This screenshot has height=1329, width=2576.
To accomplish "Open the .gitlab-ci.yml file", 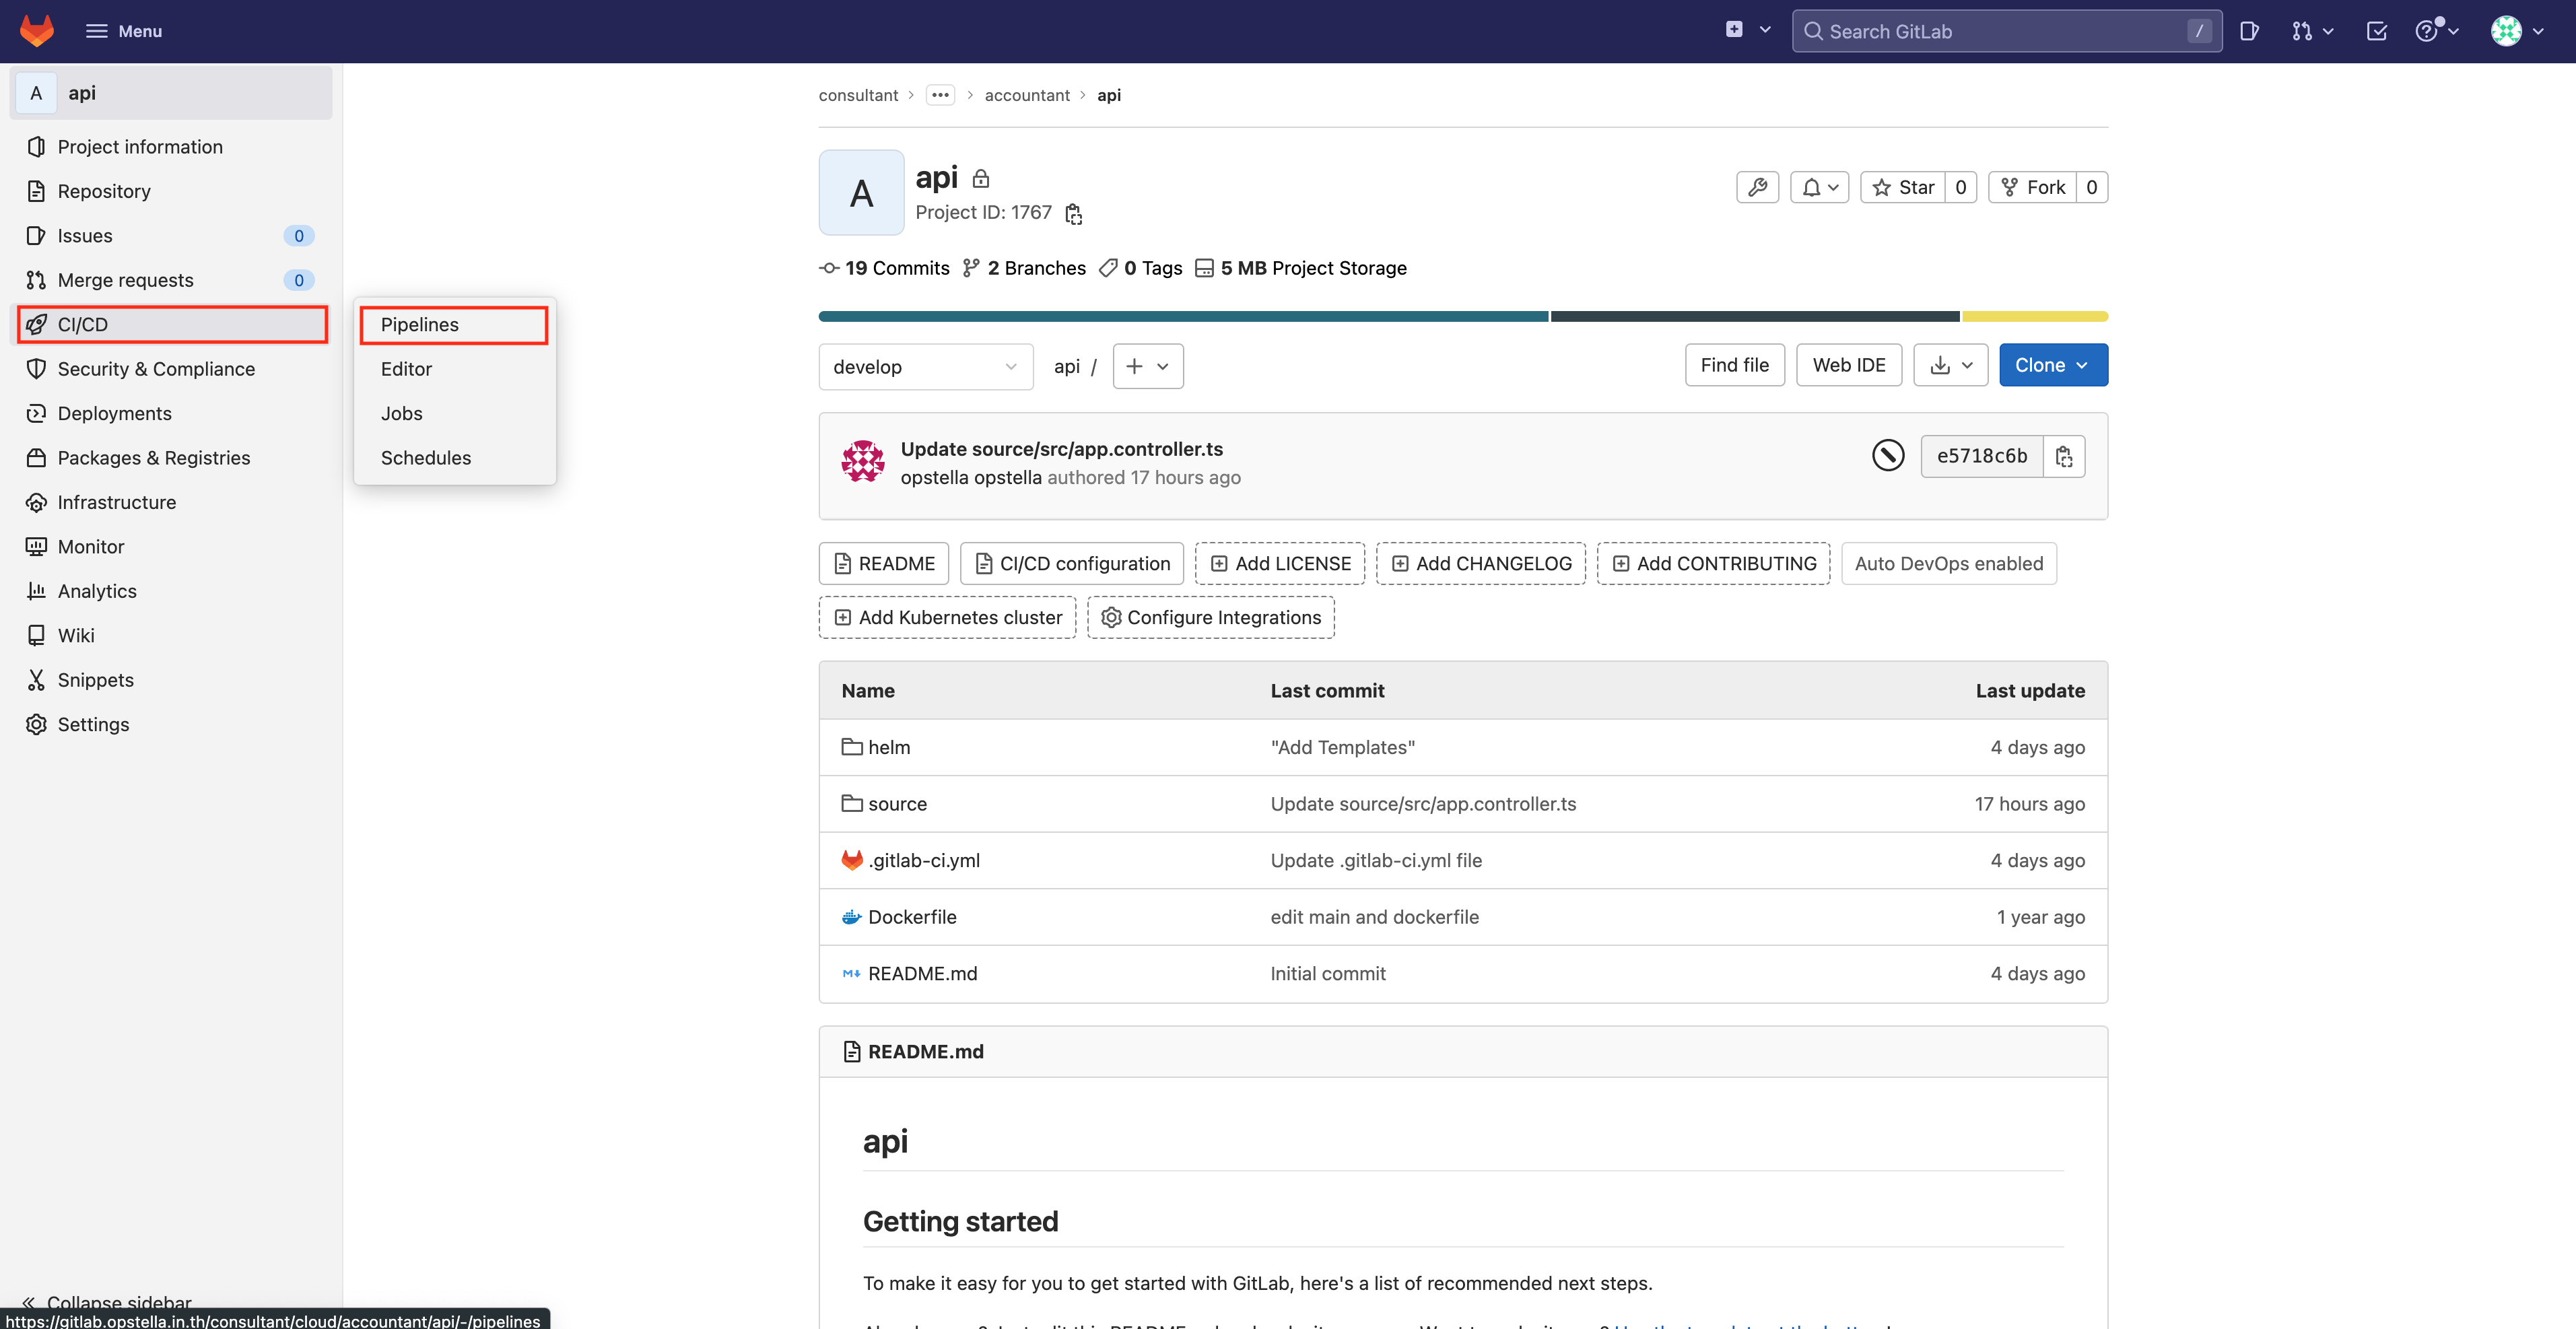I will coord(923,860).
